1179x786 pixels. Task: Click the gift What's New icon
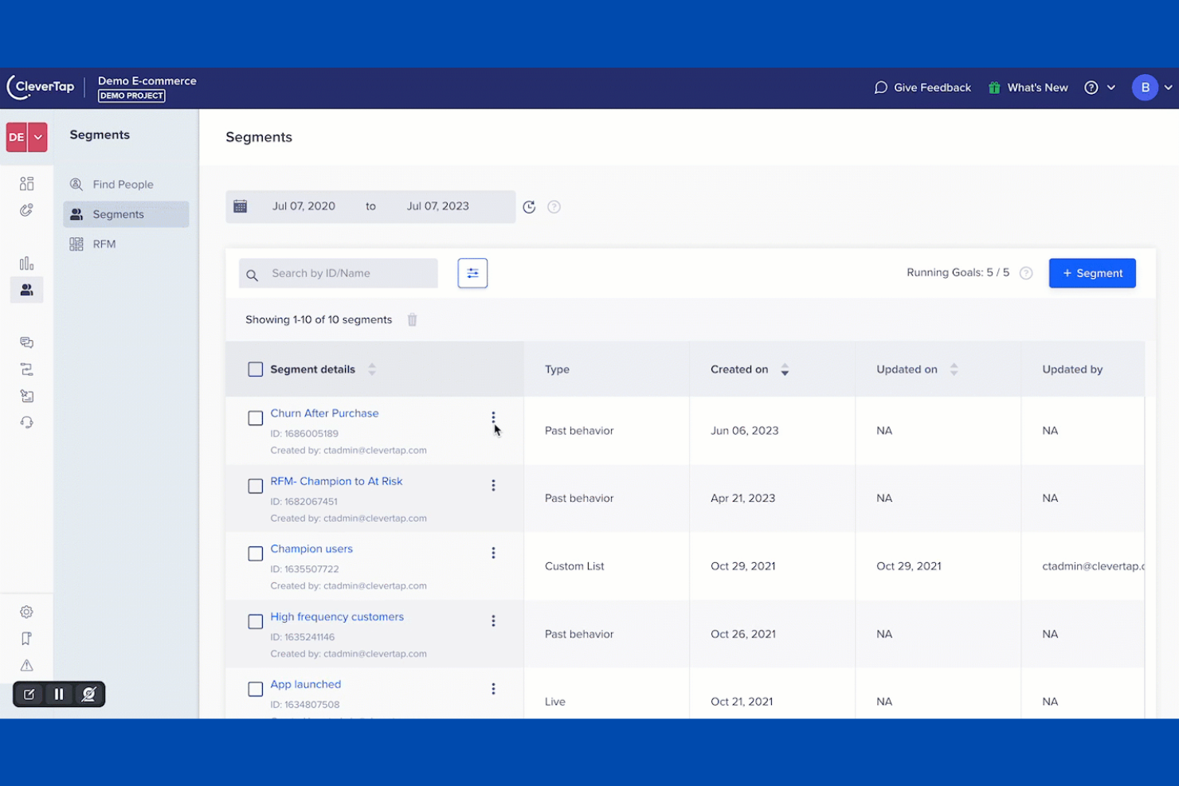994,88
